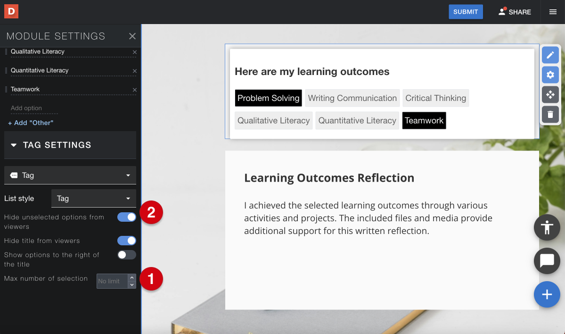The height and width of the screenshot is (334, 565).
Task: Click the move module arrows icon
Action: (550, 94)
